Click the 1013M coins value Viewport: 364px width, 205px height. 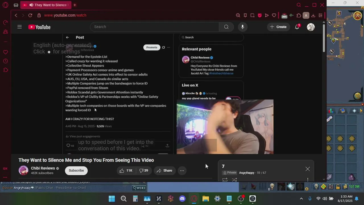[x=354, y=187]
